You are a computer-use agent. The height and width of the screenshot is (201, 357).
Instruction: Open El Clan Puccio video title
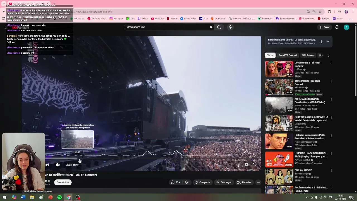tap(303, 170)
